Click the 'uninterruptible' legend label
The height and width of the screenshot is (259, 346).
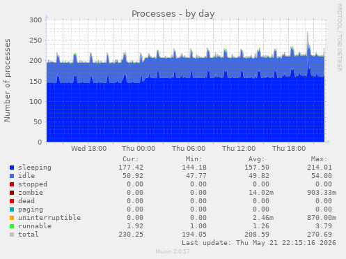pos(49,218)
